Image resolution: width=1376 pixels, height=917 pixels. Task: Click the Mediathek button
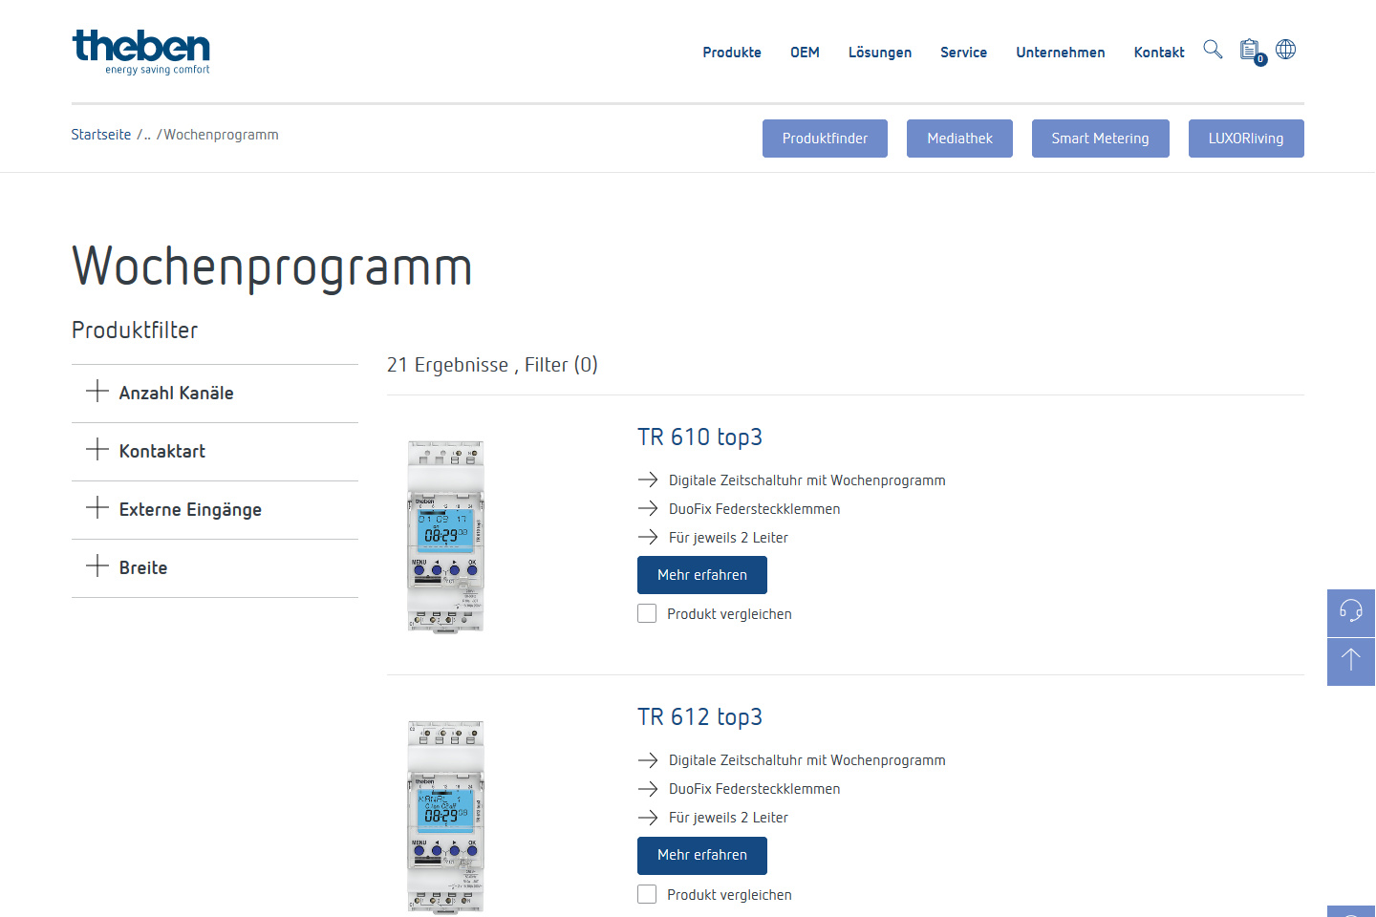click(x=959, y=139)
